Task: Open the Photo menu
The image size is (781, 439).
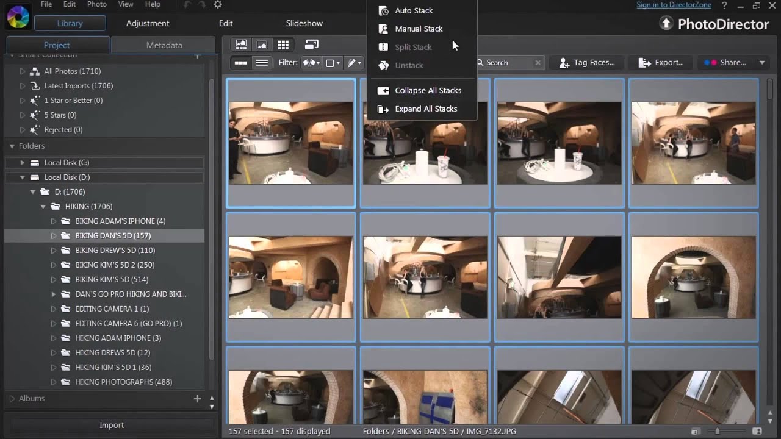Action: [x=96, y=4]
